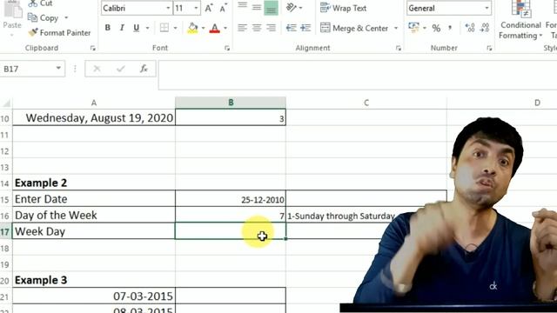
Task: Decrease font size with small A
Action: point(223,8)
